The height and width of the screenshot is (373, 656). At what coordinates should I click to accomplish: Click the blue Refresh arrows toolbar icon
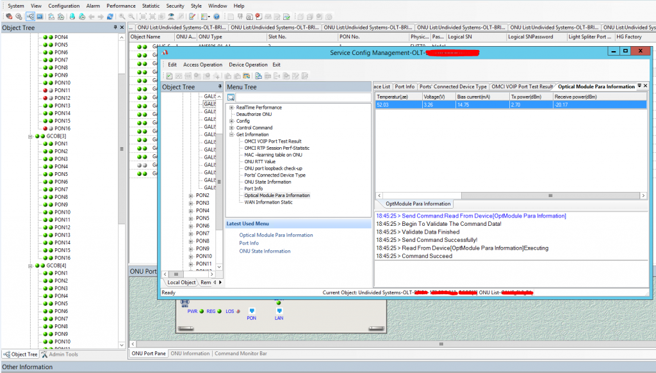click(111, 17)
